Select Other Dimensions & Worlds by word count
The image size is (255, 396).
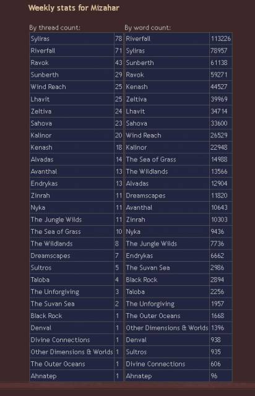click(166, 328)
